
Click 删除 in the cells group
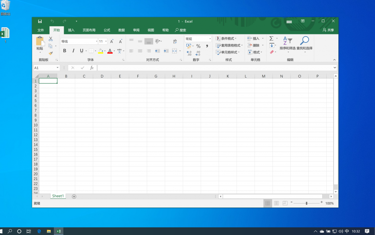(253, 45)
